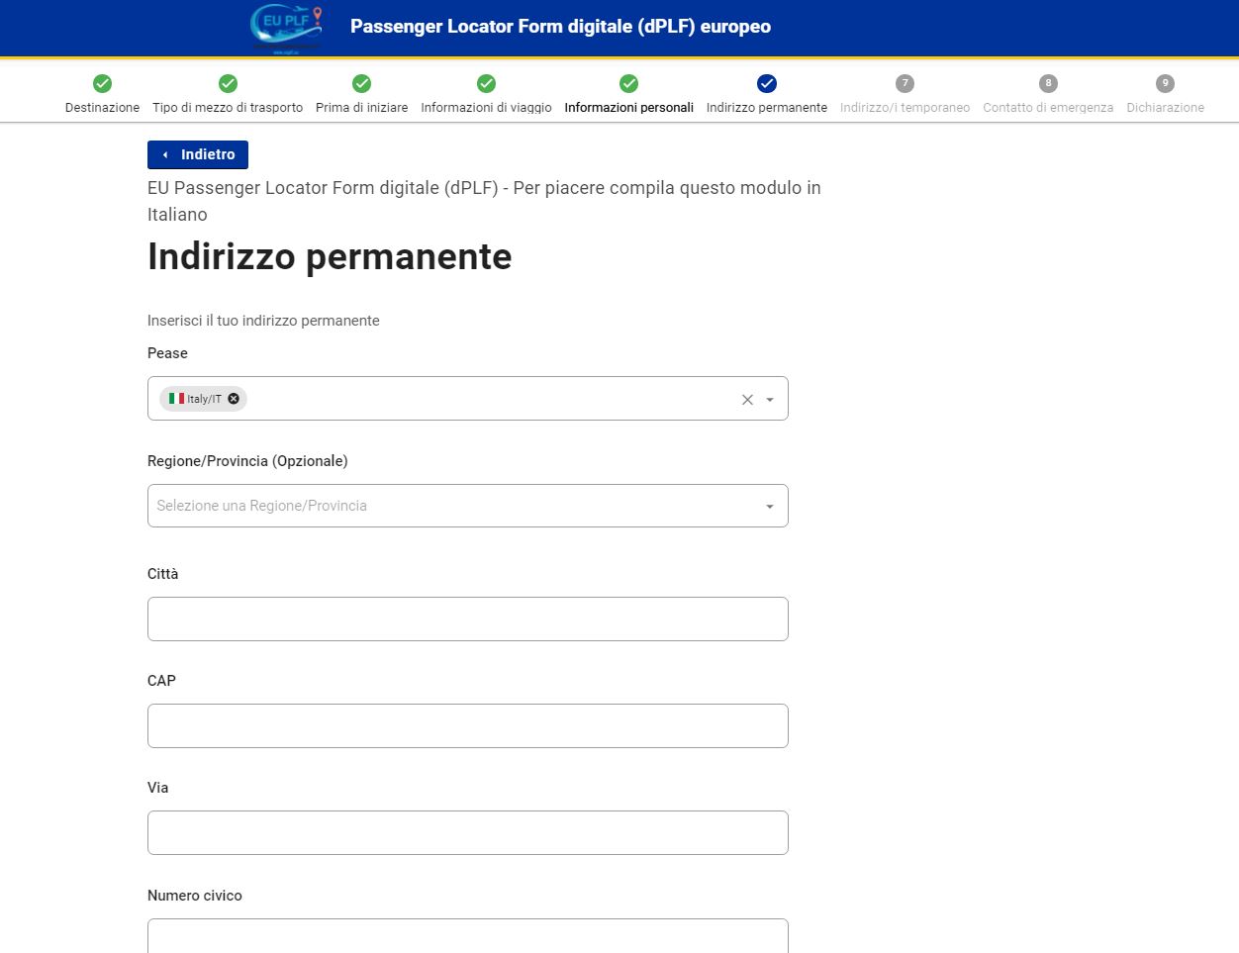Open the Contatto di emergenza step label

click(x=1048, y=107)
